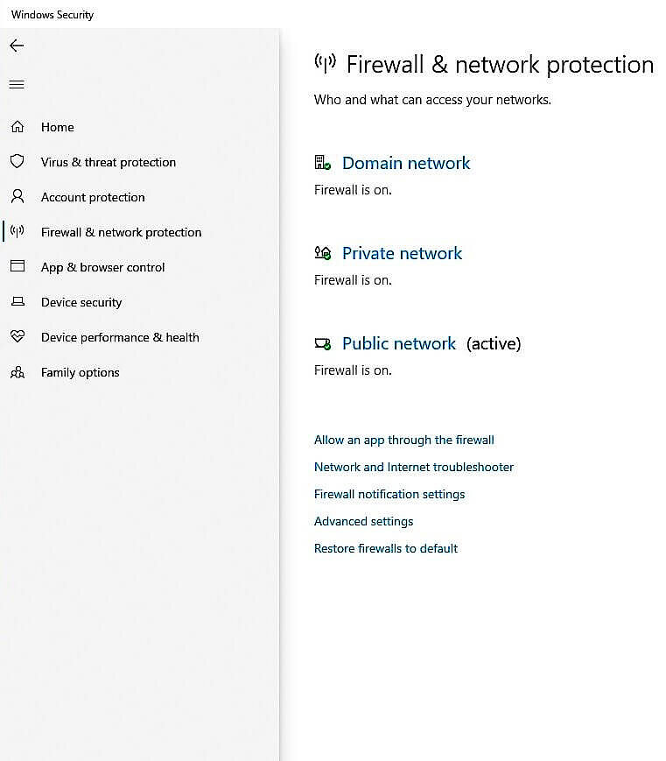Click the Account protection person icon

coord(16,197)
